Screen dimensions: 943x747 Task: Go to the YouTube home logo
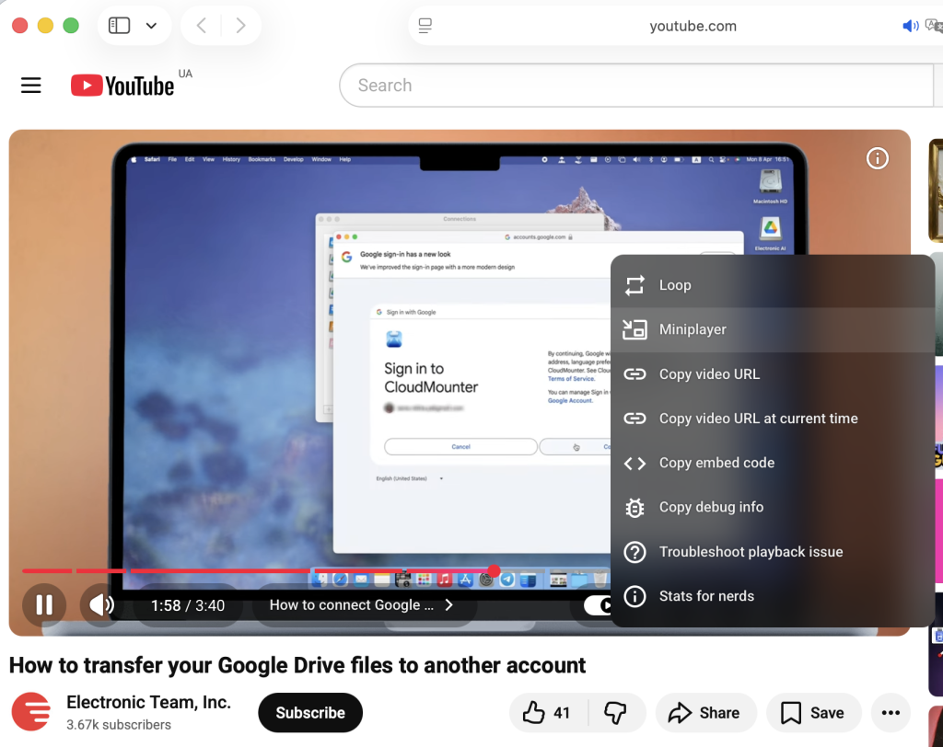coord(122,86)
